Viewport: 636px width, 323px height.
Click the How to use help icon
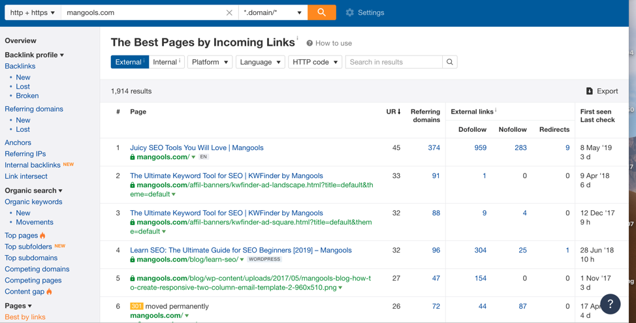(310, 43)
